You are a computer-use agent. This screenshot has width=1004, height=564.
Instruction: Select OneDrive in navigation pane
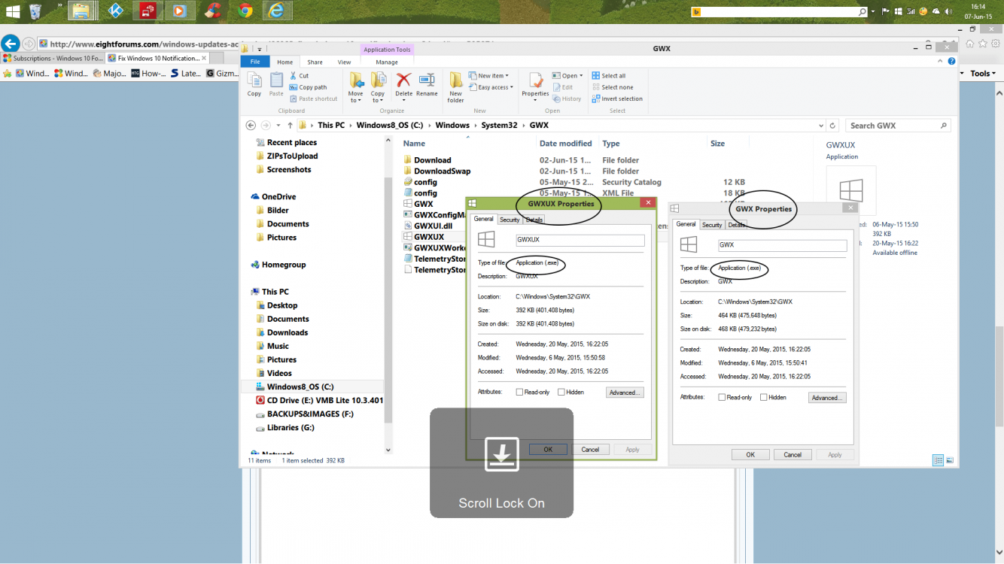click(278, 197)
